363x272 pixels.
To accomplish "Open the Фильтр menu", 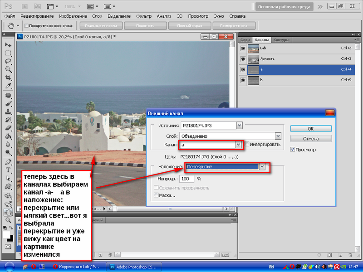I will [144, 16].
